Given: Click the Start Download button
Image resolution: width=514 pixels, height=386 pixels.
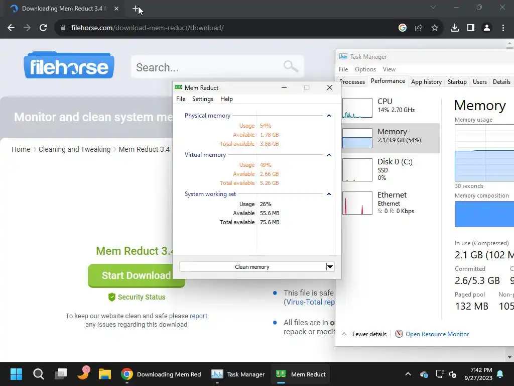Looking at the screenshot, I should 136,276.
